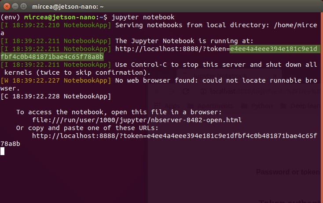Image resolution: width=323 pixels, height=203 pixels.
Task: Click the 'Use Control-C to stop this server' line
Action: point(216,65)
